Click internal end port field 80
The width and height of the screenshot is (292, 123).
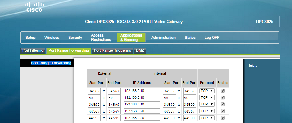pos(189,97)
